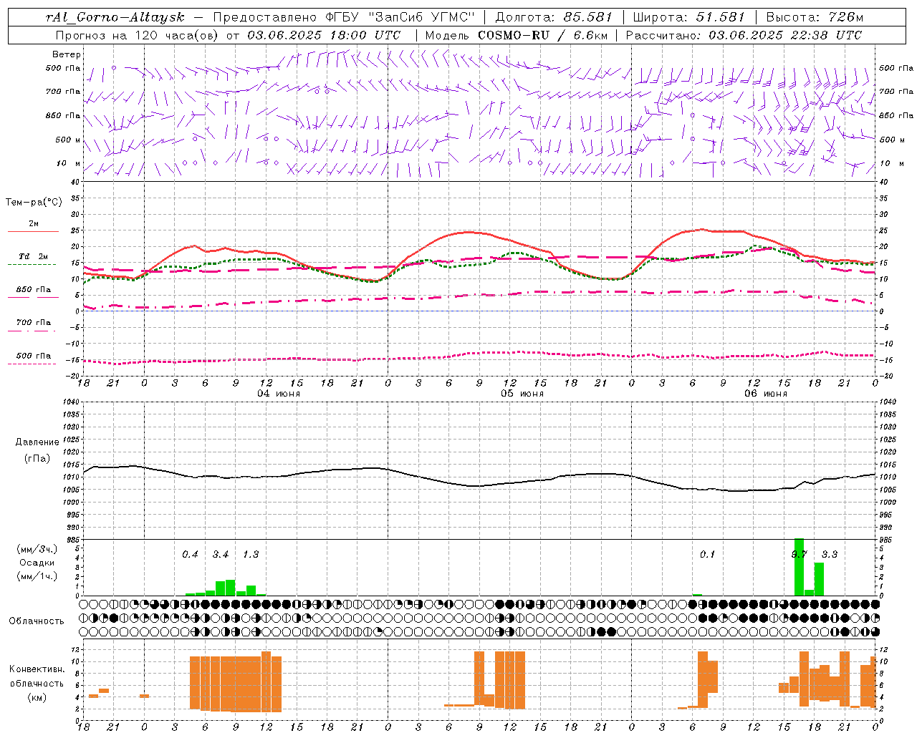Click the Долгота: 85.581 header field
Screen dimensions: 917x733
[554, 17]
